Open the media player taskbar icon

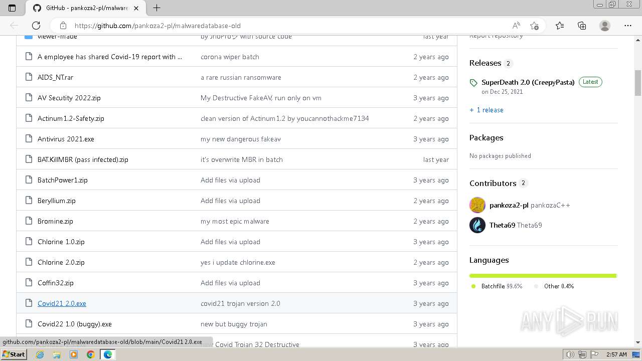pos(74,354)
